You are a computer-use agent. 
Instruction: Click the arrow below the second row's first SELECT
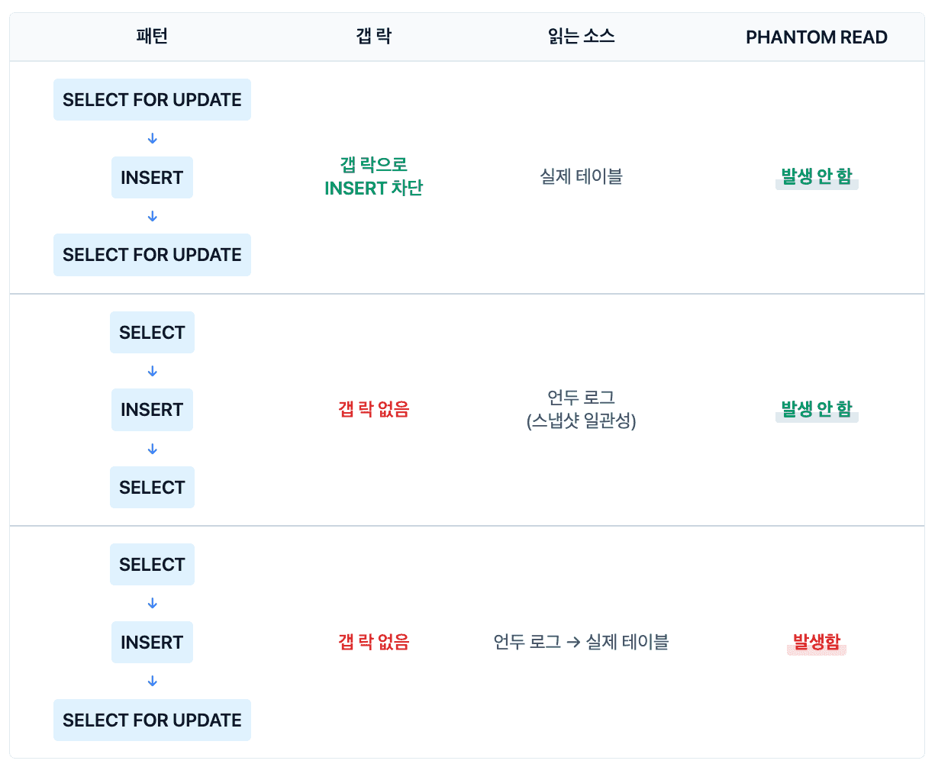click(x=152, y=372)
